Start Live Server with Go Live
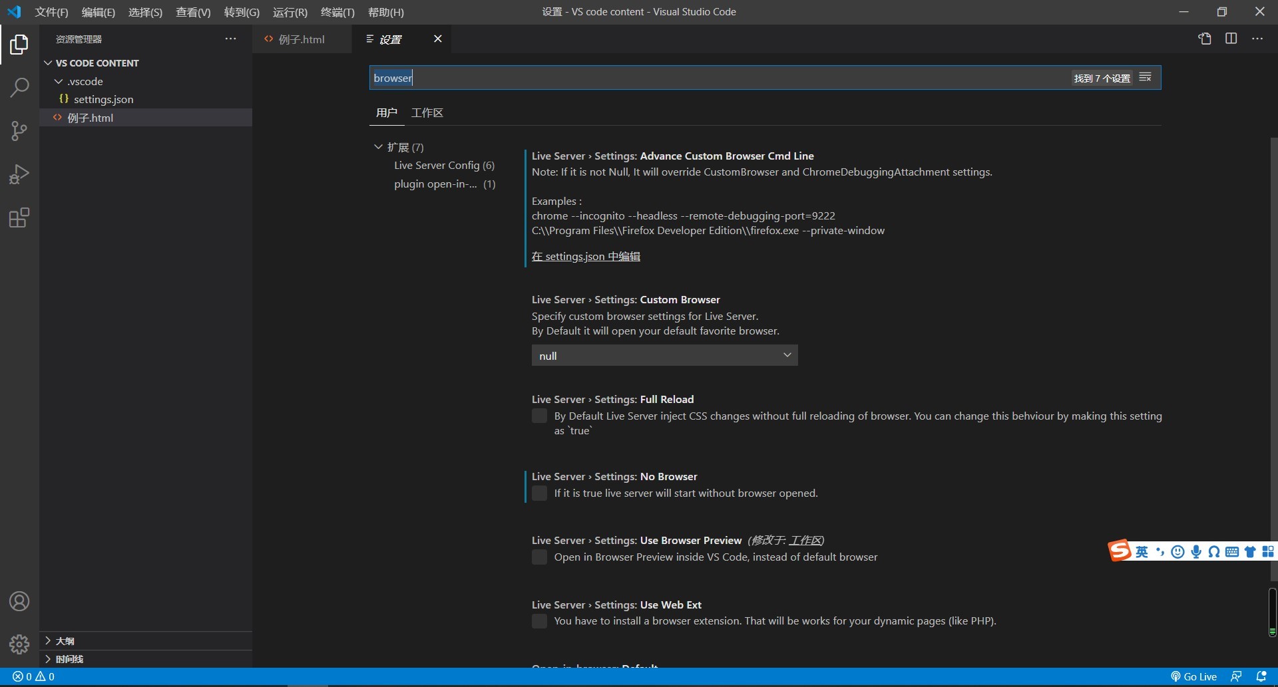Viewport: 1278px width, 687px height. click(x=1193, y=676)
